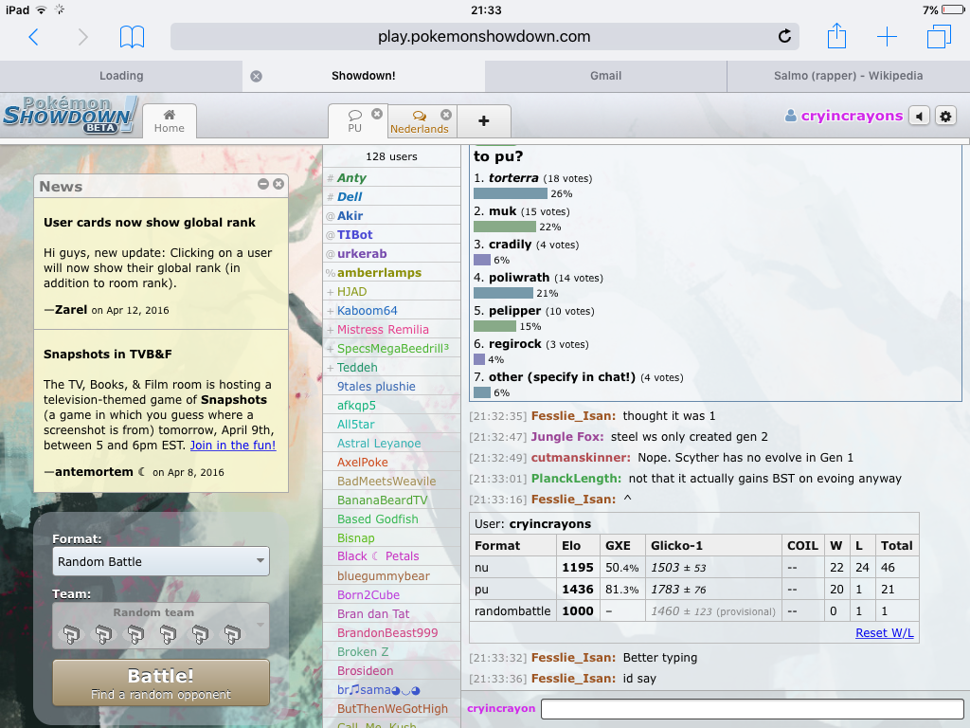970x728 pixels.
Task: Switch to the Home tab
Action: point(170,121)
